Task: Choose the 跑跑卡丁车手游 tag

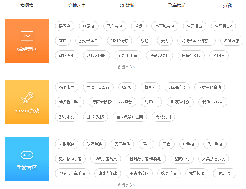Action: pyautogui.click(x=72, y=173)
